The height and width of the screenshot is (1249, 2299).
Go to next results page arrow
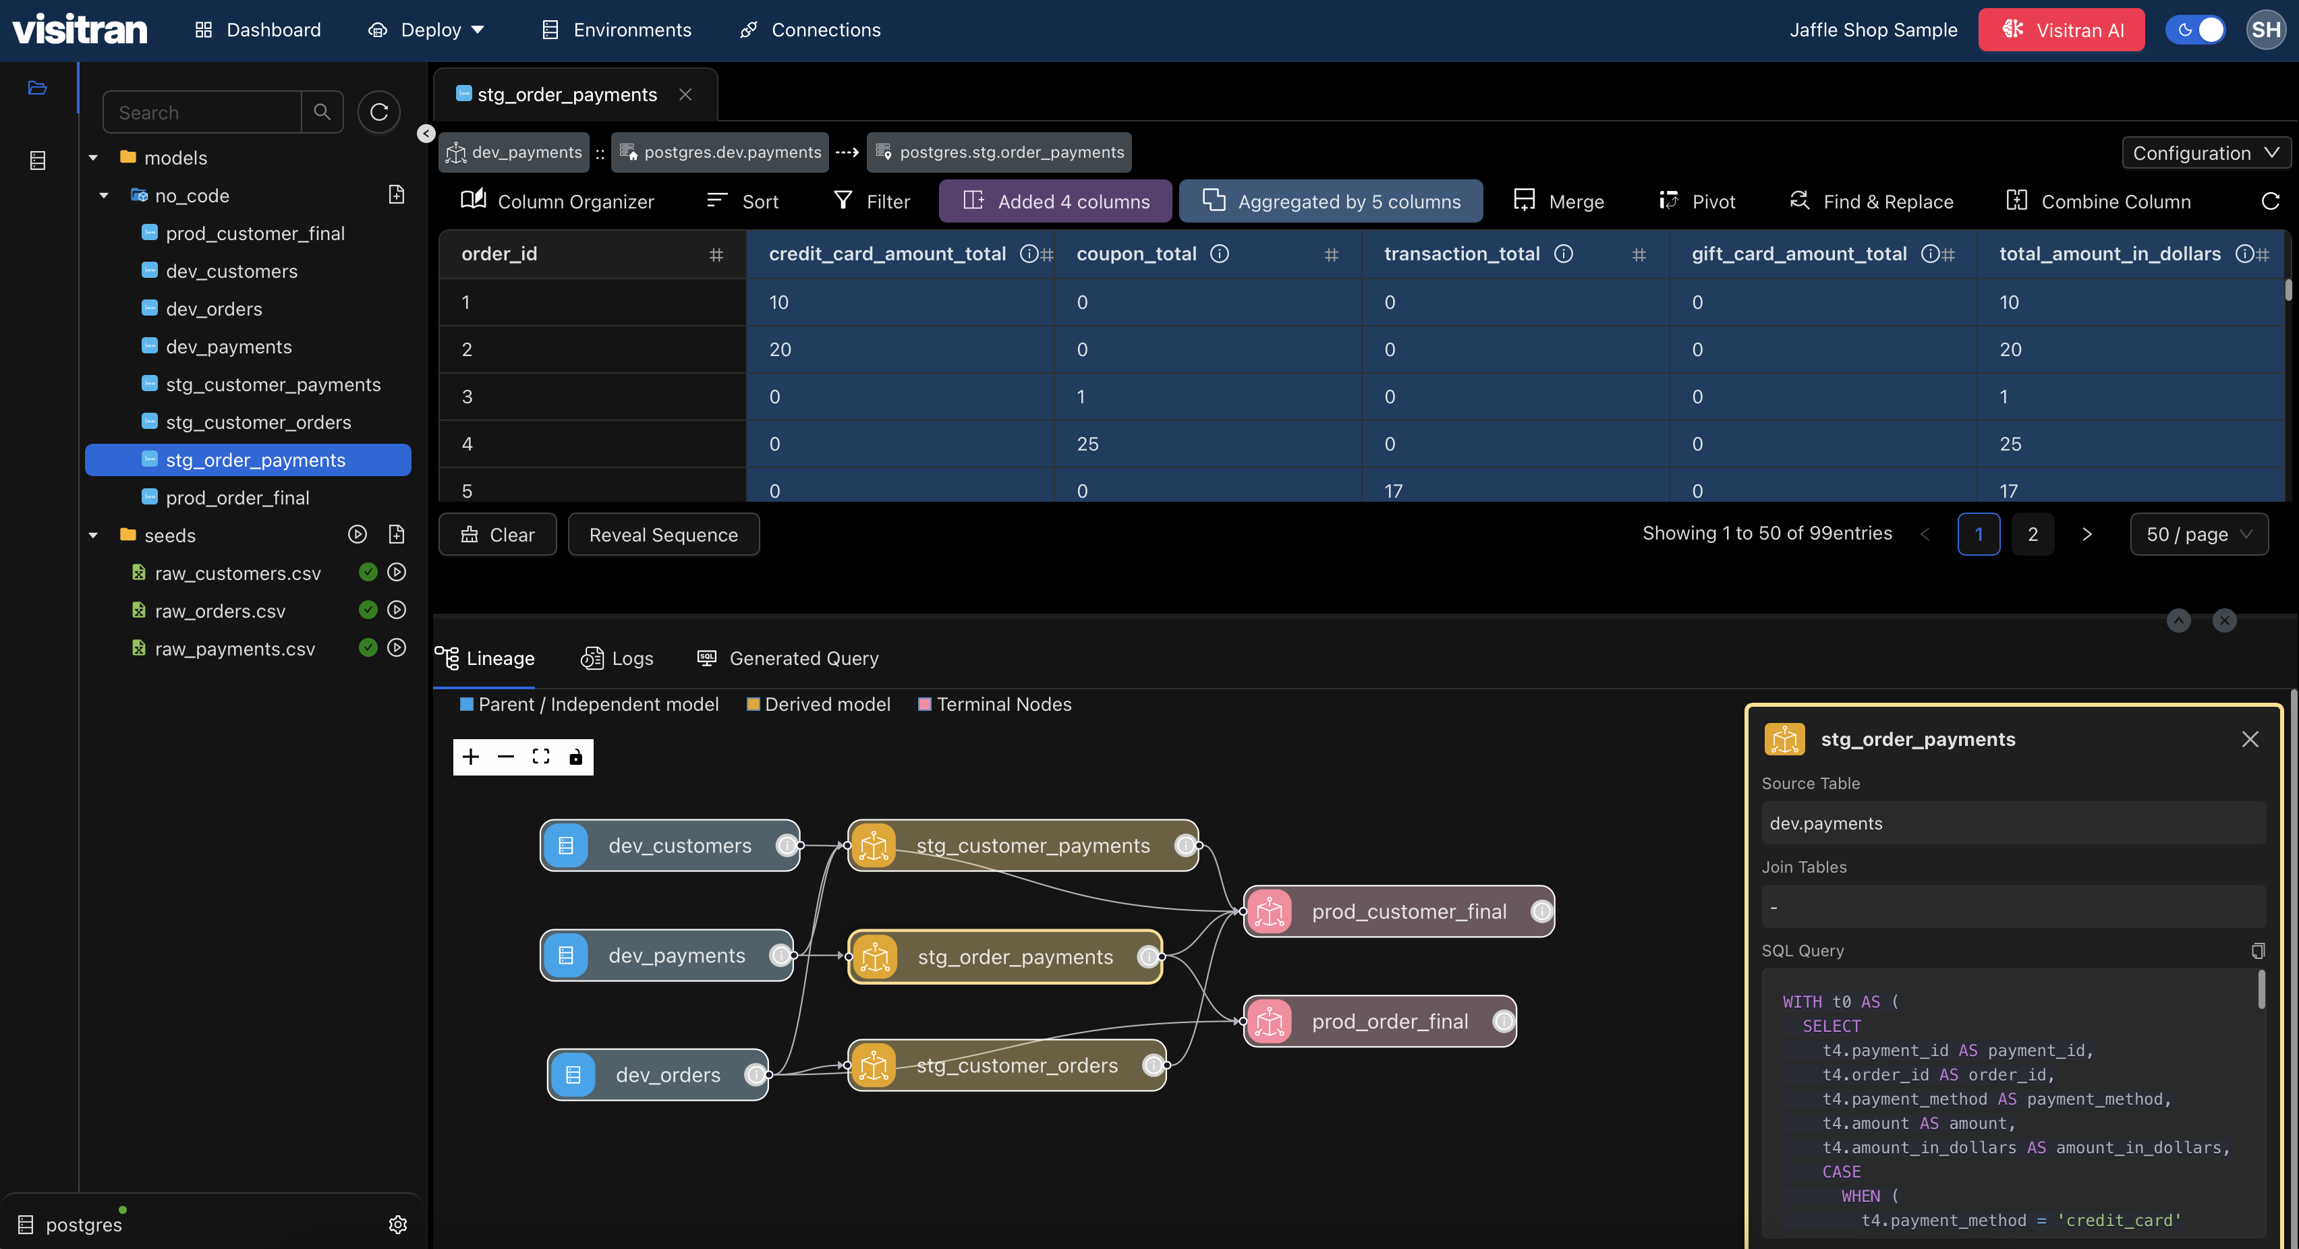(x=2087, y=533)
